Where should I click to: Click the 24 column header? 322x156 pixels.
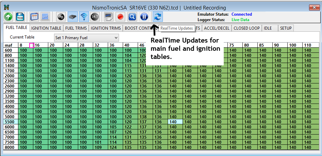70,45
